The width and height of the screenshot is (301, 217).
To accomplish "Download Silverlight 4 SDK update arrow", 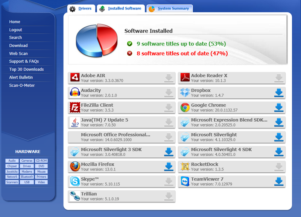I will (x=279, y=152).
